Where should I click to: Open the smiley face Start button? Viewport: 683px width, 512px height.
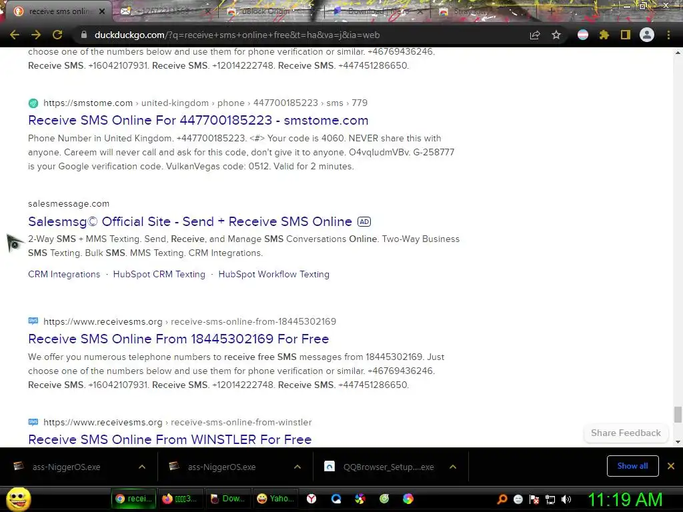[x=19, y=499]
